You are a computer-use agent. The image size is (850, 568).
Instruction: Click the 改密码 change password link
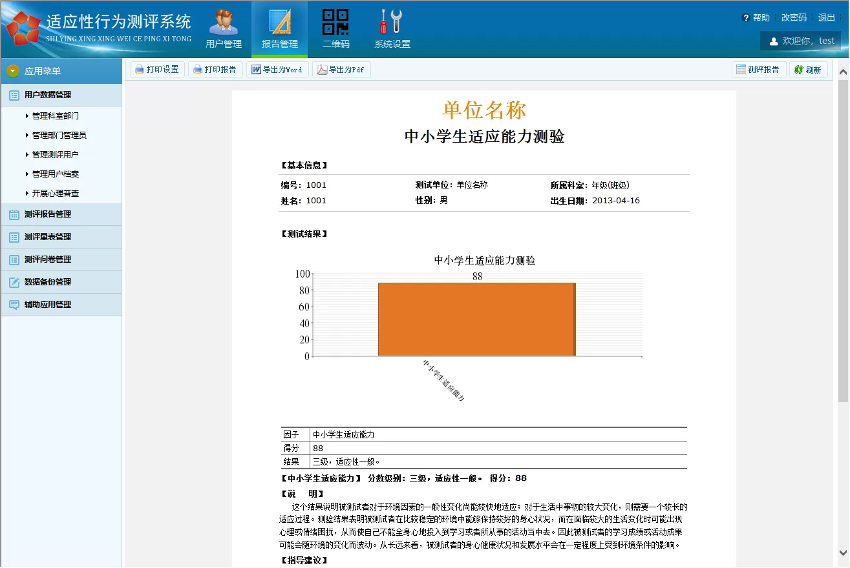(x=794, y=18)
